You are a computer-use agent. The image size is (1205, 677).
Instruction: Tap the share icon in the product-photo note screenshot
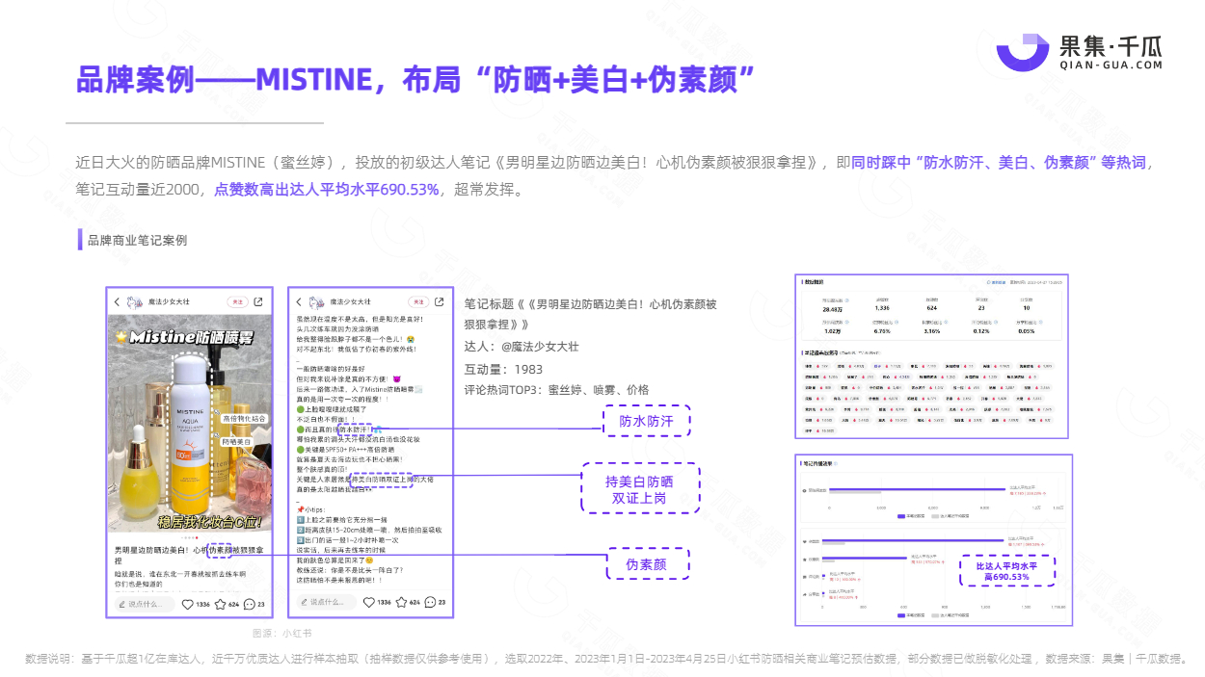coord(258,301)
